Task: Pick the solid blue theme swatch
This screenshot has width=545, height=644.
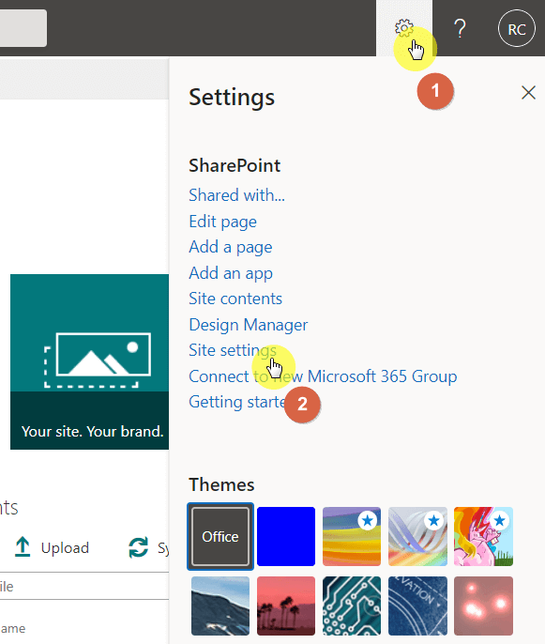Action: pyautogui.click(x=286, y=536)
